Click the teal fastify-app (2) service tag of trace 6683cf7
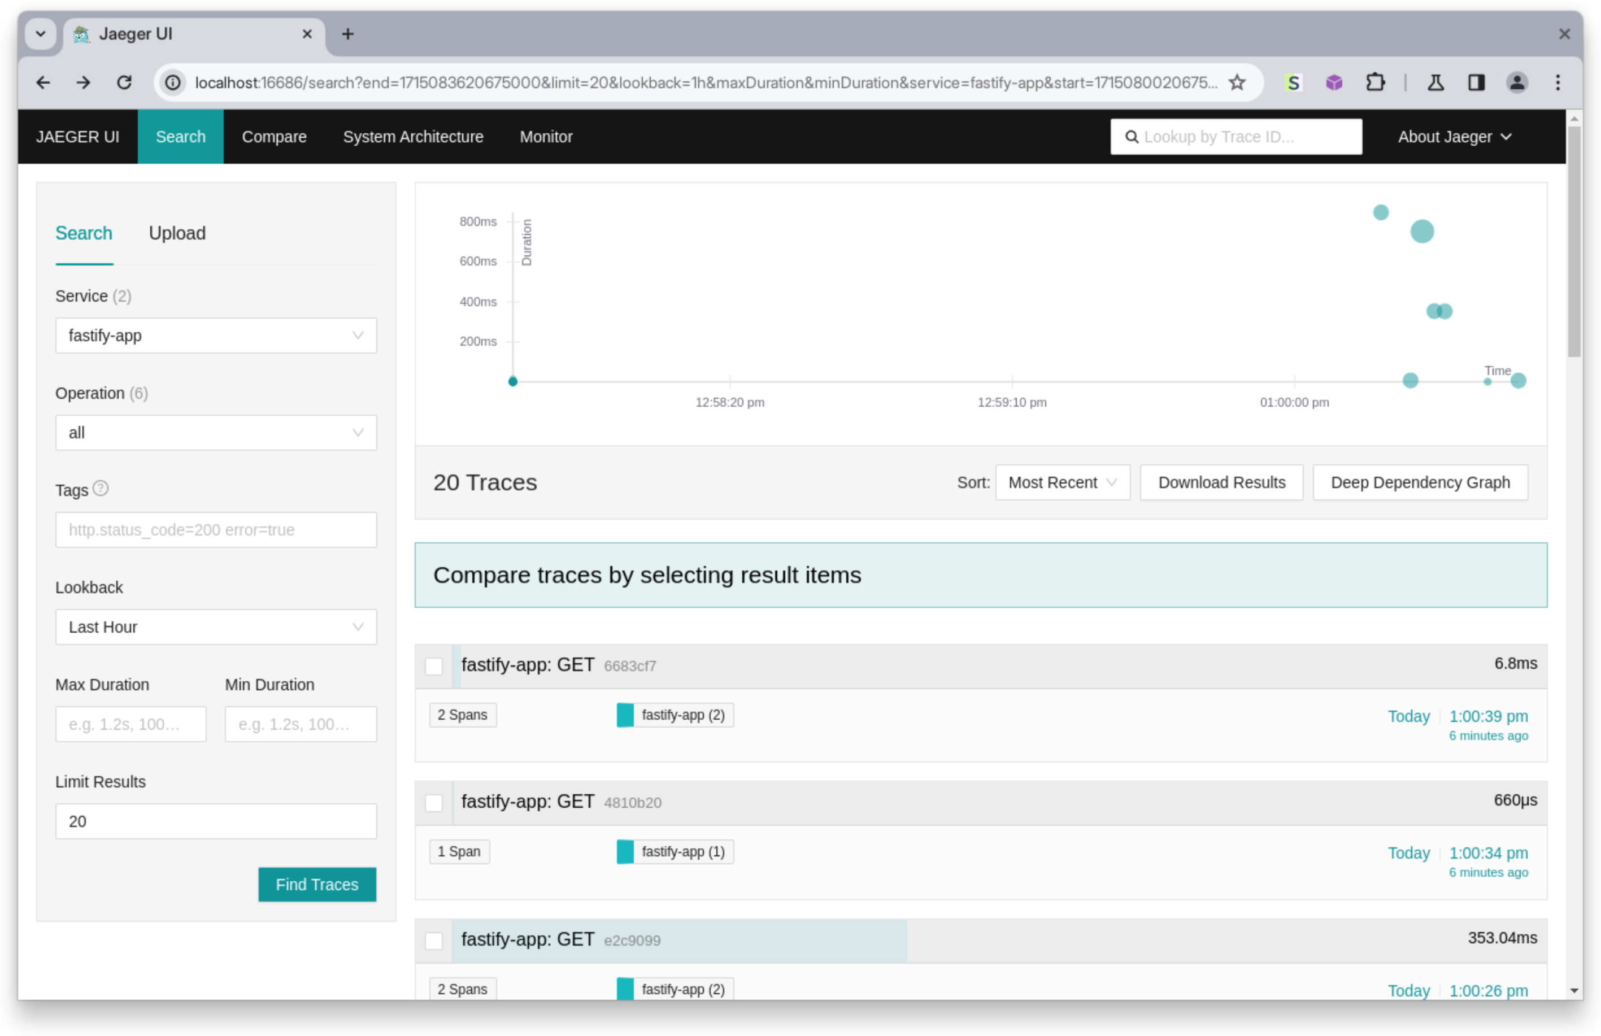The width and height of the screenshot is (1601, 1036). pos(675,715)
